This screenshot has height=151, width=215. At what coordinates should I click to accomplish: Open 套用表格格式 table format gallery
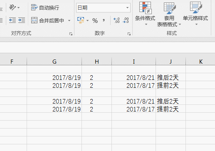tap(169, 14)
